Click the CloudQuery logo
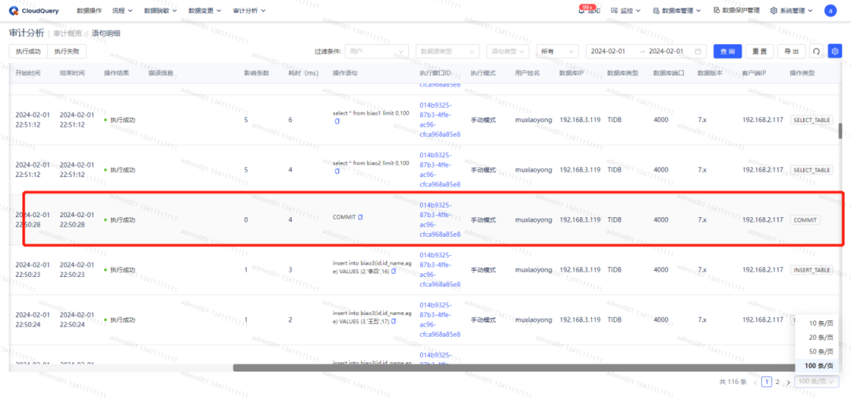The height and width of the screenshot is (403, 851). click(34, 10)
